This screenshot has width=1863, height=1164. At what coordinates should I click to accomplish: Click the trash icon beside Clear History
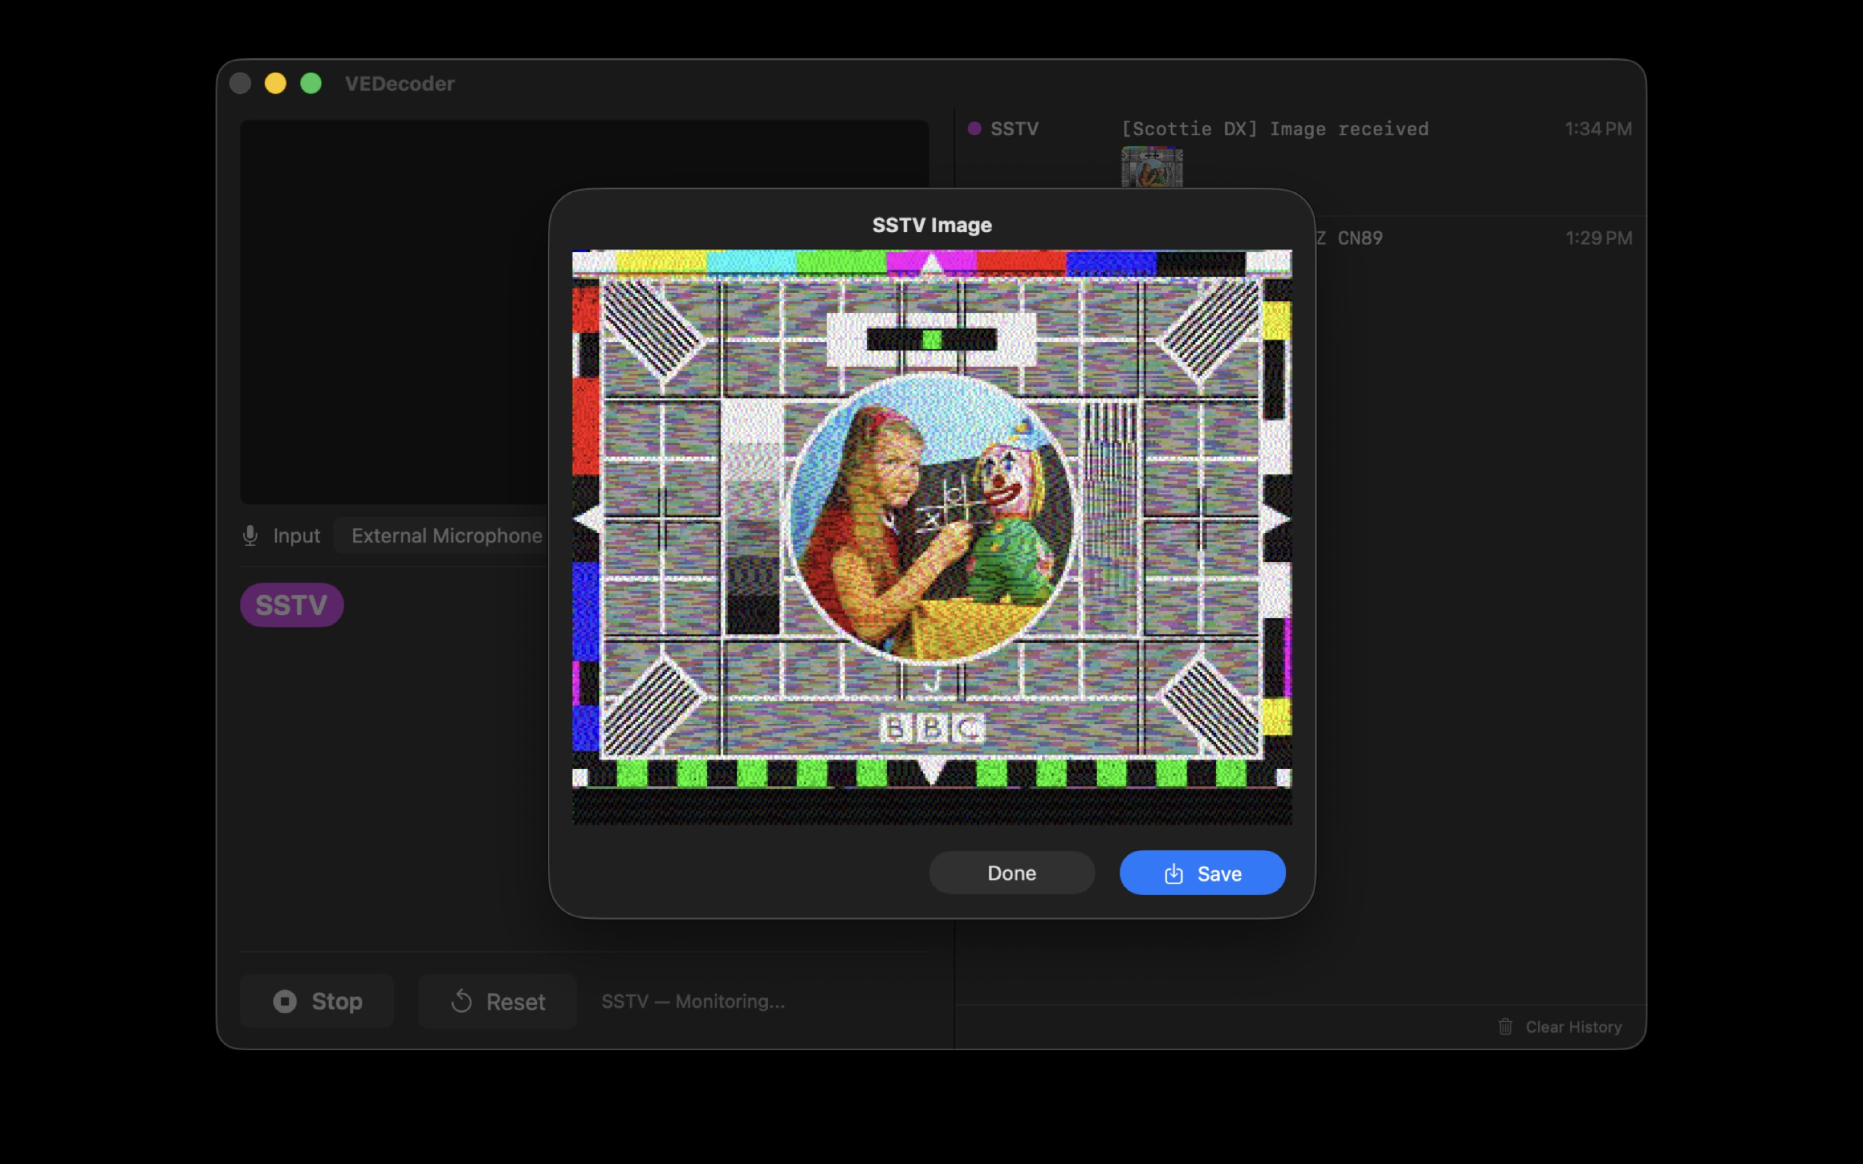pyautogui.click(x=1506, y=1027)
